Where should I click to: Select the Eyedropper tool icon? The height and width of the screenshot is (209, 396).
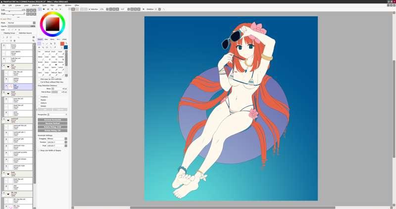coord(55,47)
